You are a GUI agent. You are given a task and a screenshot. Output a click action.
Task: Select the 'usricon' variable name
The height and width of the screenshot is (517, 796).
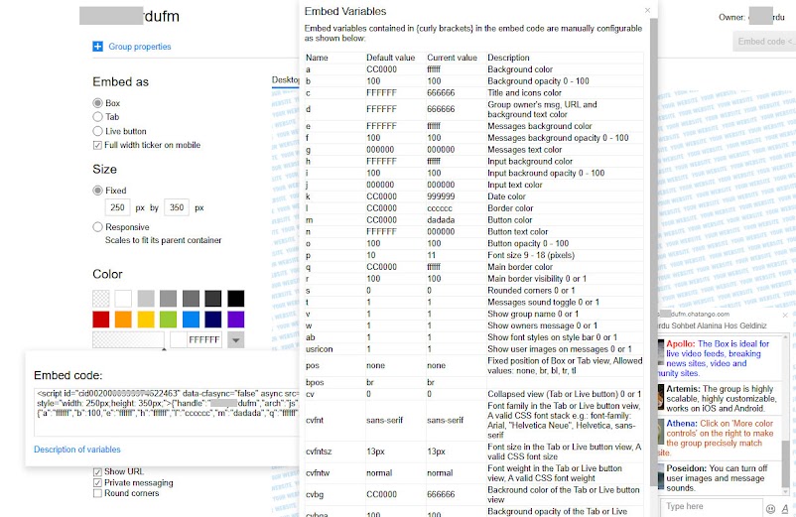pos(320,349)
